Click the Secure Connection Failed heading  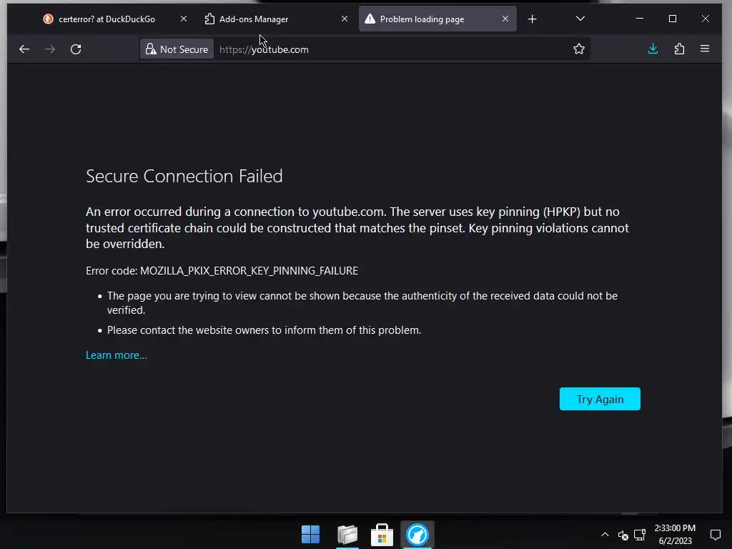coord(184,176)
